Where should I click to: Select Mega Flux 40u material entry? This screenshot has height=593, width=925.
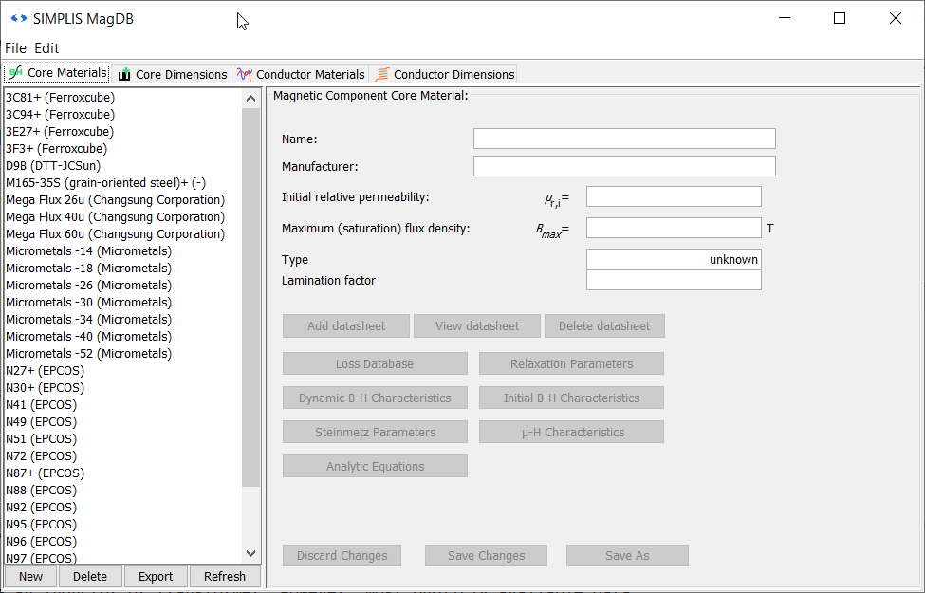[x=115, y=217]
